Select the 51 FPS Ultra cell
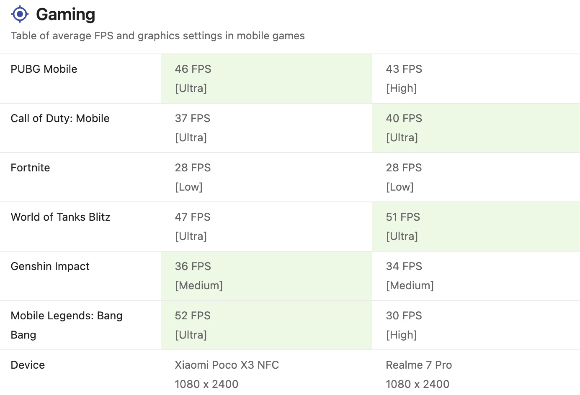Viewport: 580px width, 395px height. pyautogui.click(x=476, y=227)
